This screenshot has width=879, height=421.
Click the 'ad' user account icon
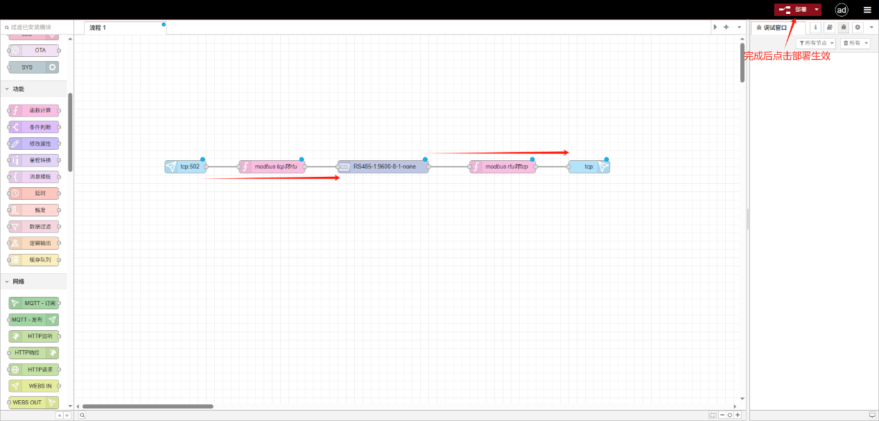[x=842, y=10]
